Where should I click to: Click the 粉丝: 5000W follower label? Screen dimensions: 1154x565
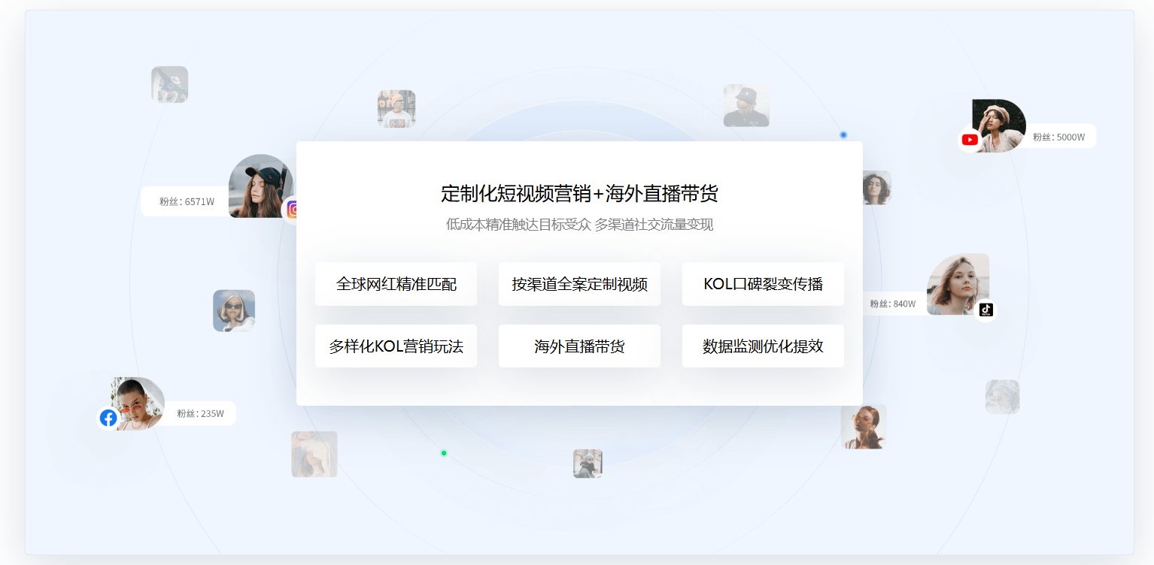click(x=1058, y=137)
